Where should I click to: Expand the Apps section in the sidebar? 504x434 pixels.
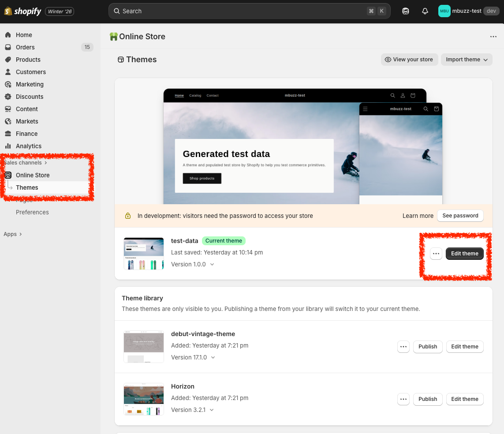pos(13,234)
